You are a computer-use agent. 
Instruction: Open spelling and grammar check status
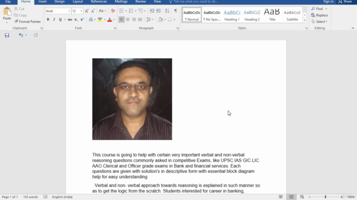click(45, 197)
